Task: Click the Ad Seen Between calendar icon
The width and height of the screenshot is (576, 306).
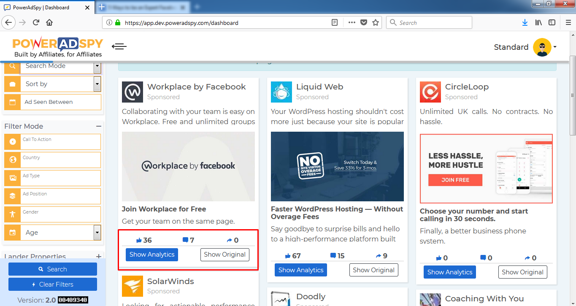Action: point(13,102)
